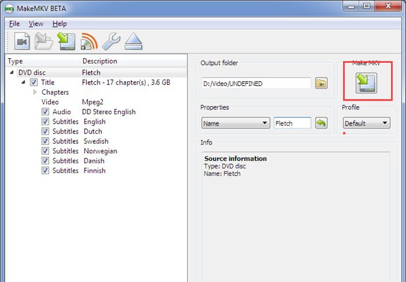Open the Help menu
The height and width of the screenshot is (282, 406).
[59, 24]
